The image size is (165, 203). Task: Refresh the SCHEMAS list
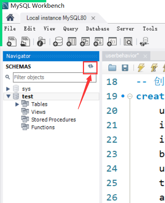91,66
